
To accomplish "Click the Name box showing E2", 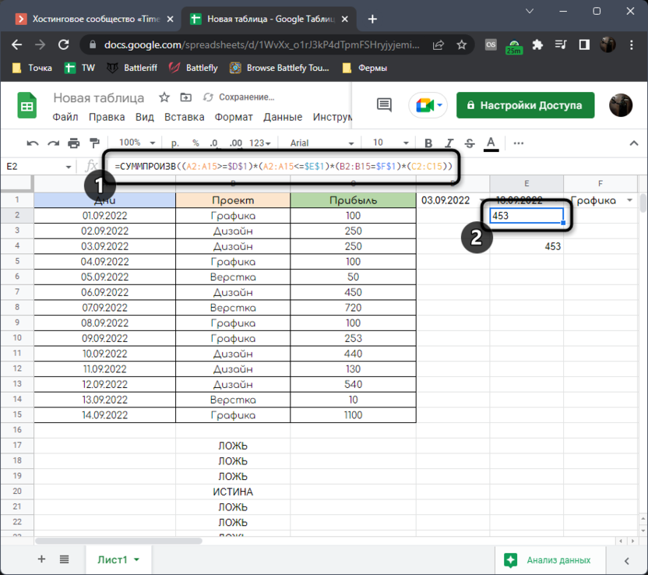I will pyautogui.click(x=39, y=166).
